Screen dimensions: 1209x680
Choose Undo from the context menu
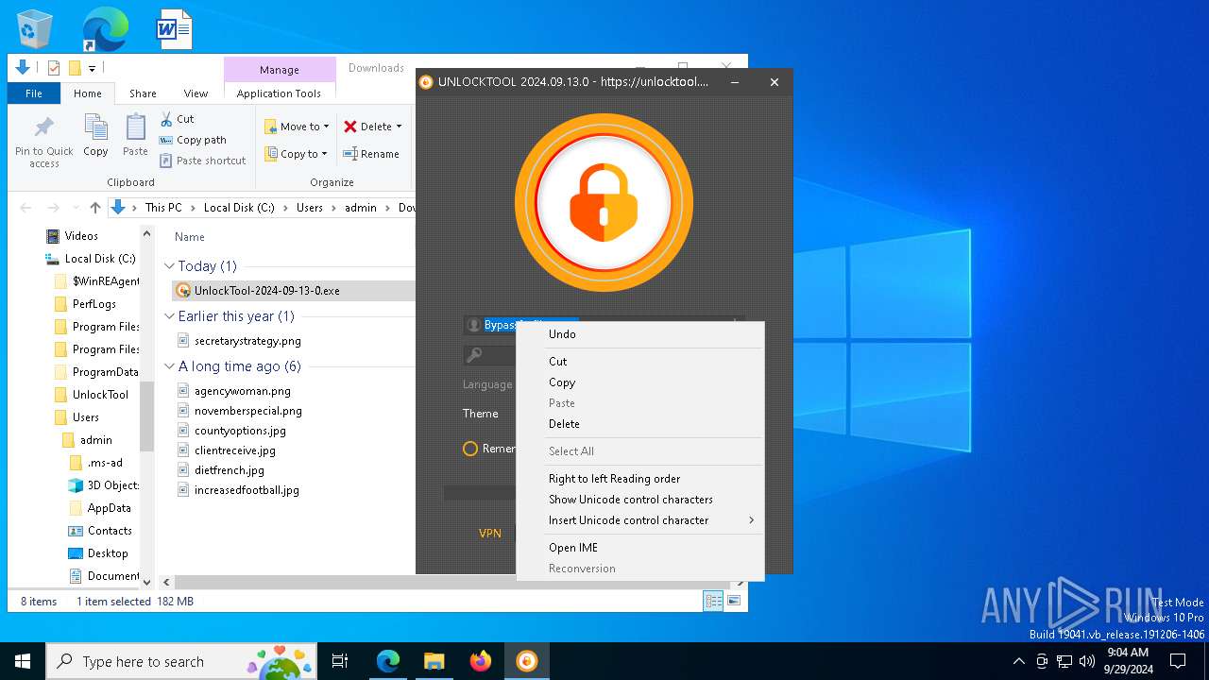click(640, 334)
